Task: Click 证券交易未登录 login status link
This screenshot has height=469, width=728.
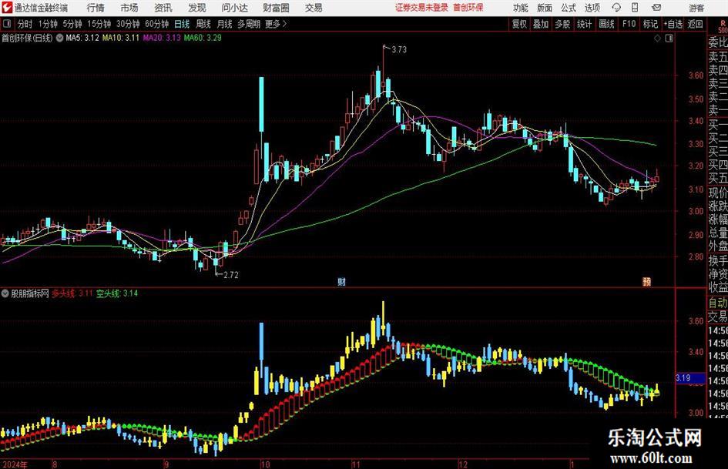Action: pos(421,8)
